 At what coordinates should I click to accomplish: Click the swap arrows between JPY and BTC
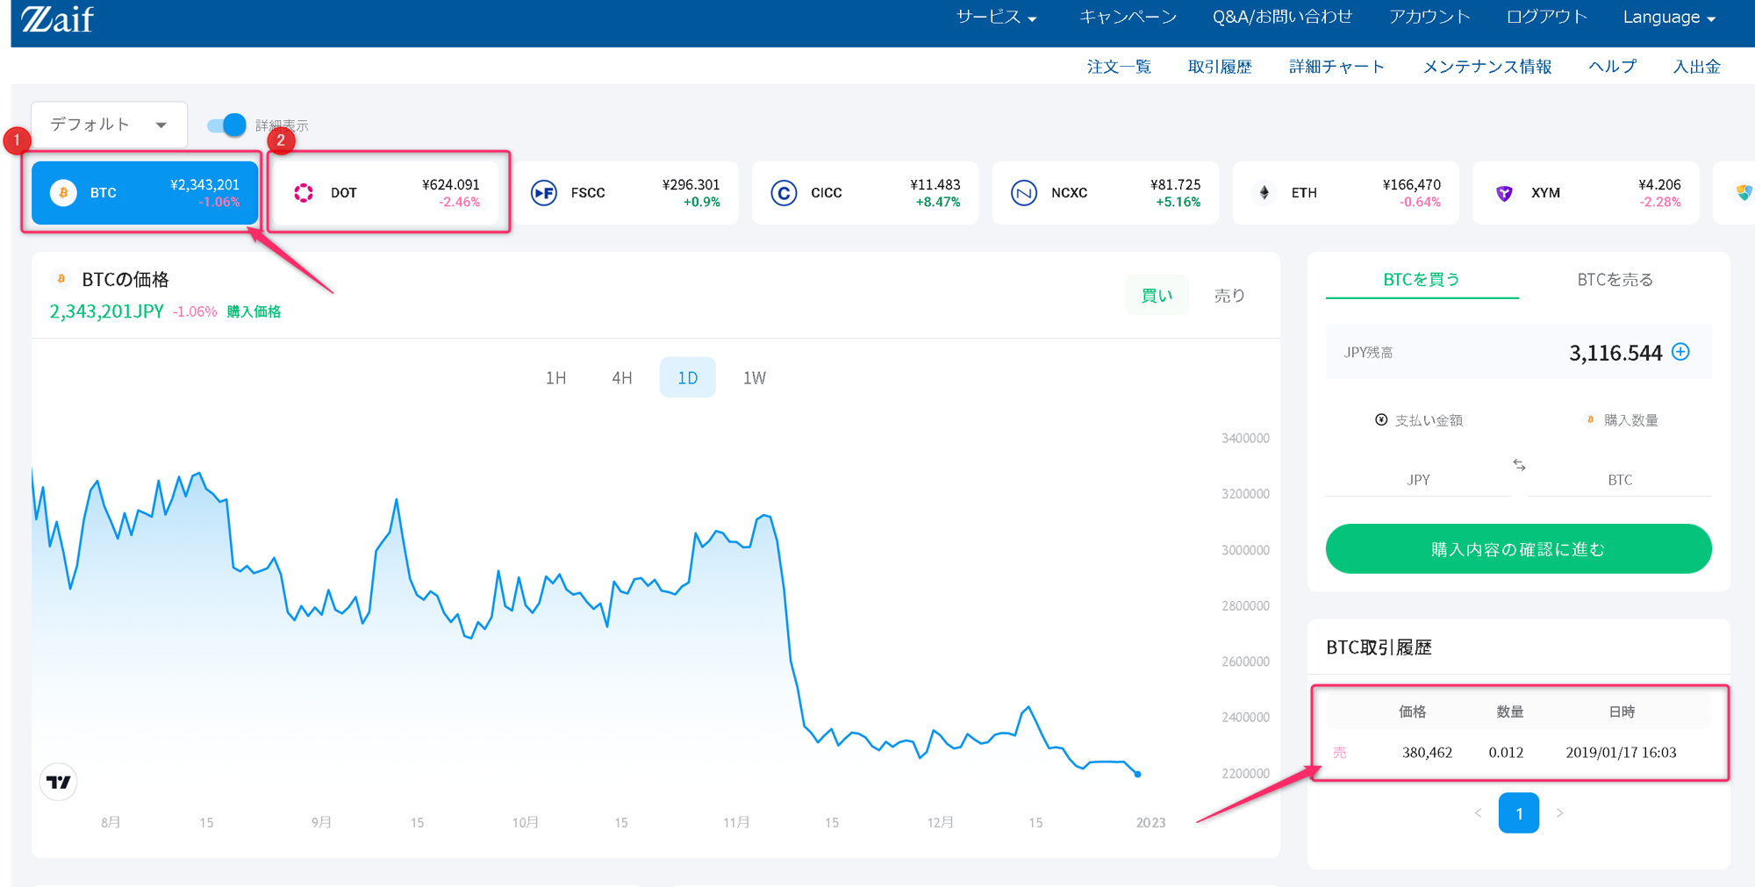1519,465
